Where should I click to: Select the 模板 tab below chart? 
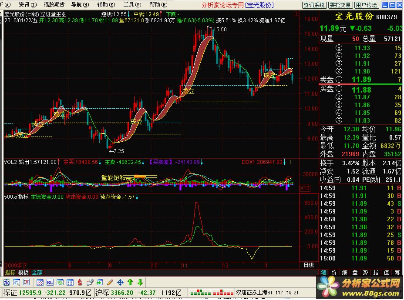23,273
